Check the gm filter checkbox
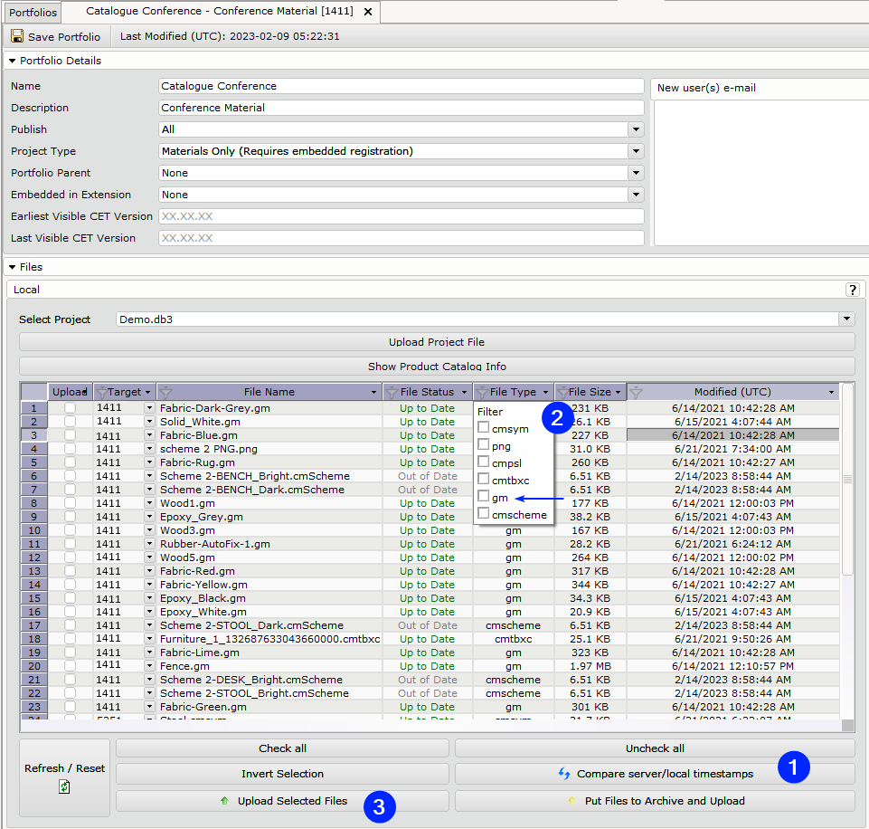 [483, 496]
